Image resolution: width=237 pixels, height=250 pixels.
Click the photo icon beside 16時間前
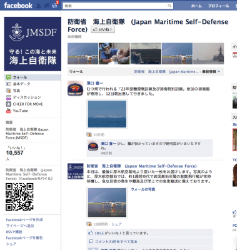pyautogui.click(x=89, y=224)
